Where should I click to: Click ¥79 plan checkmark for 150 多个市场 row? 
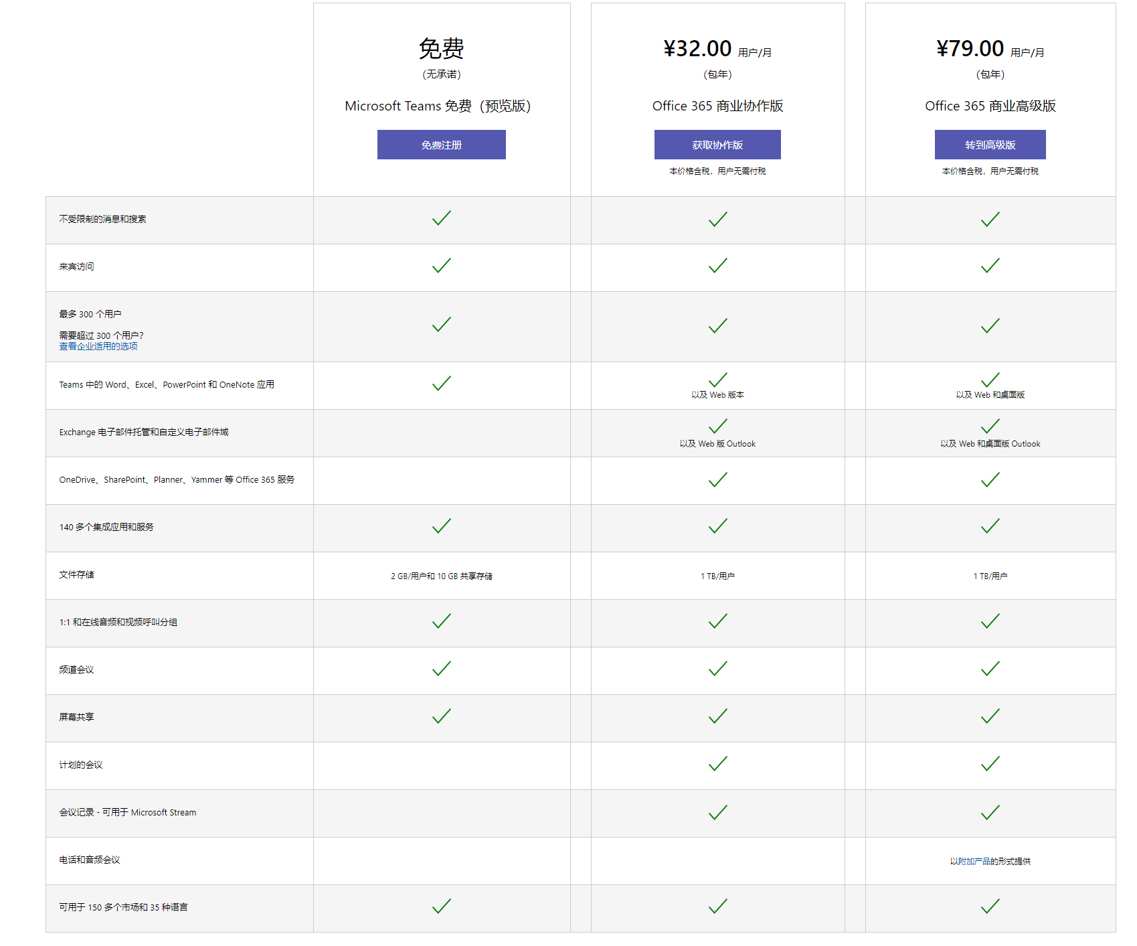point(990,906)
